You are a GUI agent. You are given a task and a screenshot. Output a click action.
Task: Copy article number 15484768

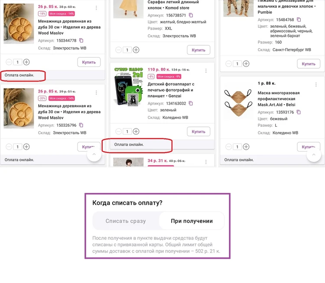(299, 20)
